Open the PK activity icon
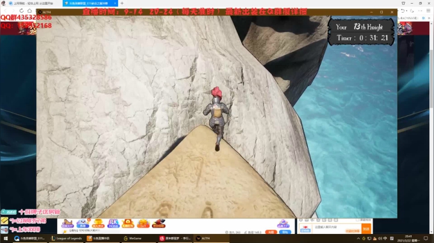This screenshot has height=243, width=434. [113, 223]
